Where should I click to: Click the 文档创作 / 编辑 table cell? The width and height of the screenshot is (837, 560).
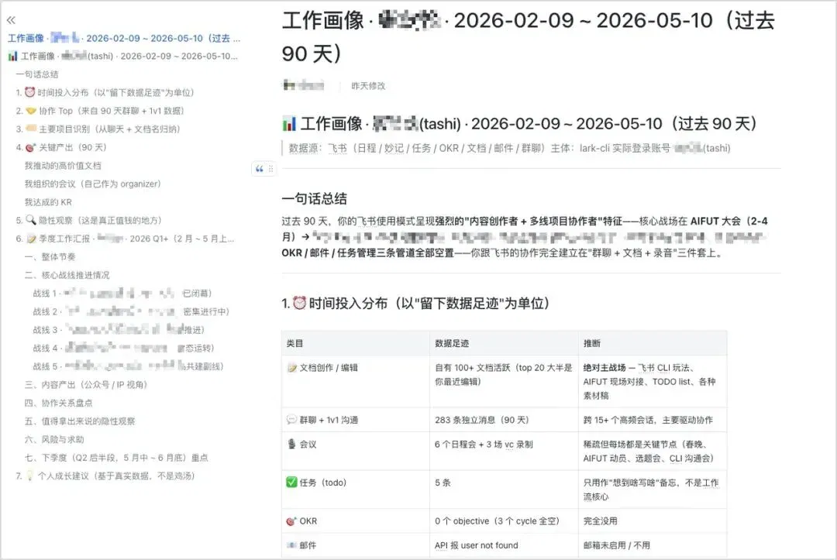[356, 381]
